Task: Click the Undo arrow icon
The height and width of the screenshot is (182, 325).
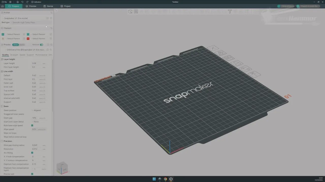Action: pyautogui.click(x=22, y=2)
